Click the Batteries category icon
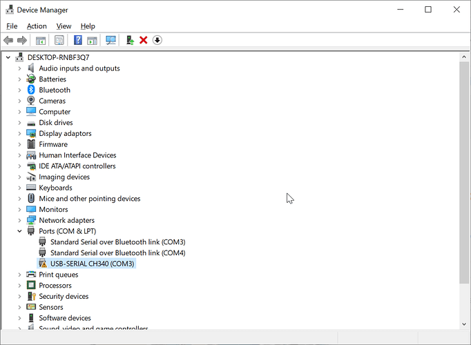 (31, 79)
